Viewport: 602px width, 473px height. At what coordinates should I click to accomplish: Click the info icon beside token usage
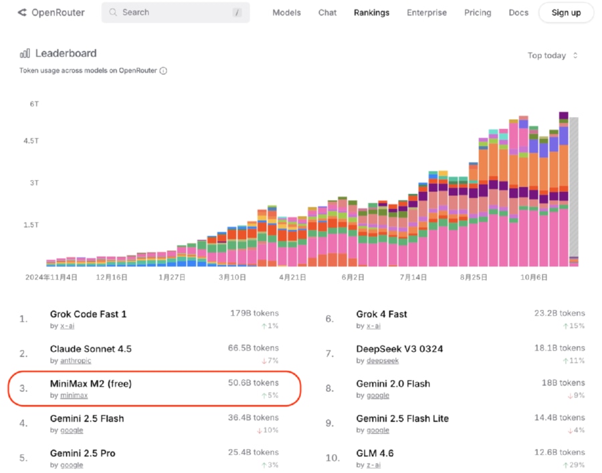click(x=163, y=71)
